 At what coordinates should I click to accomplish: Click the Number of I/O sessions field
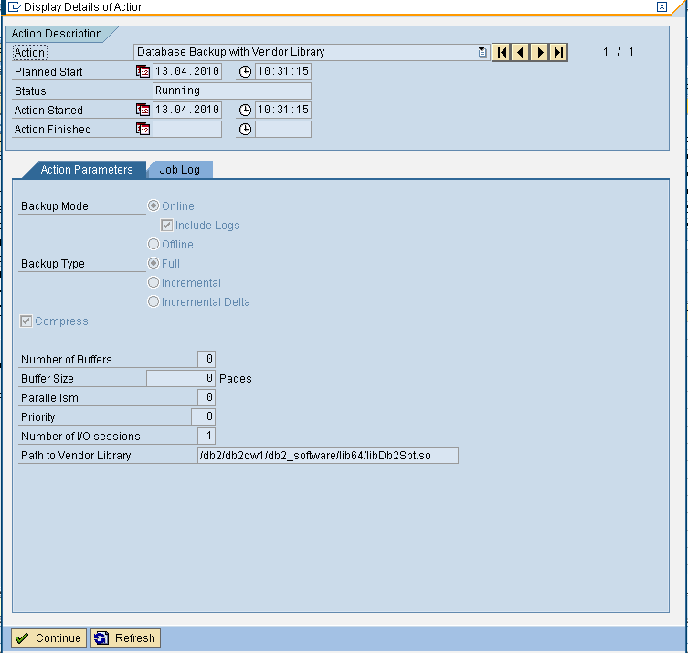coord(206,436)
